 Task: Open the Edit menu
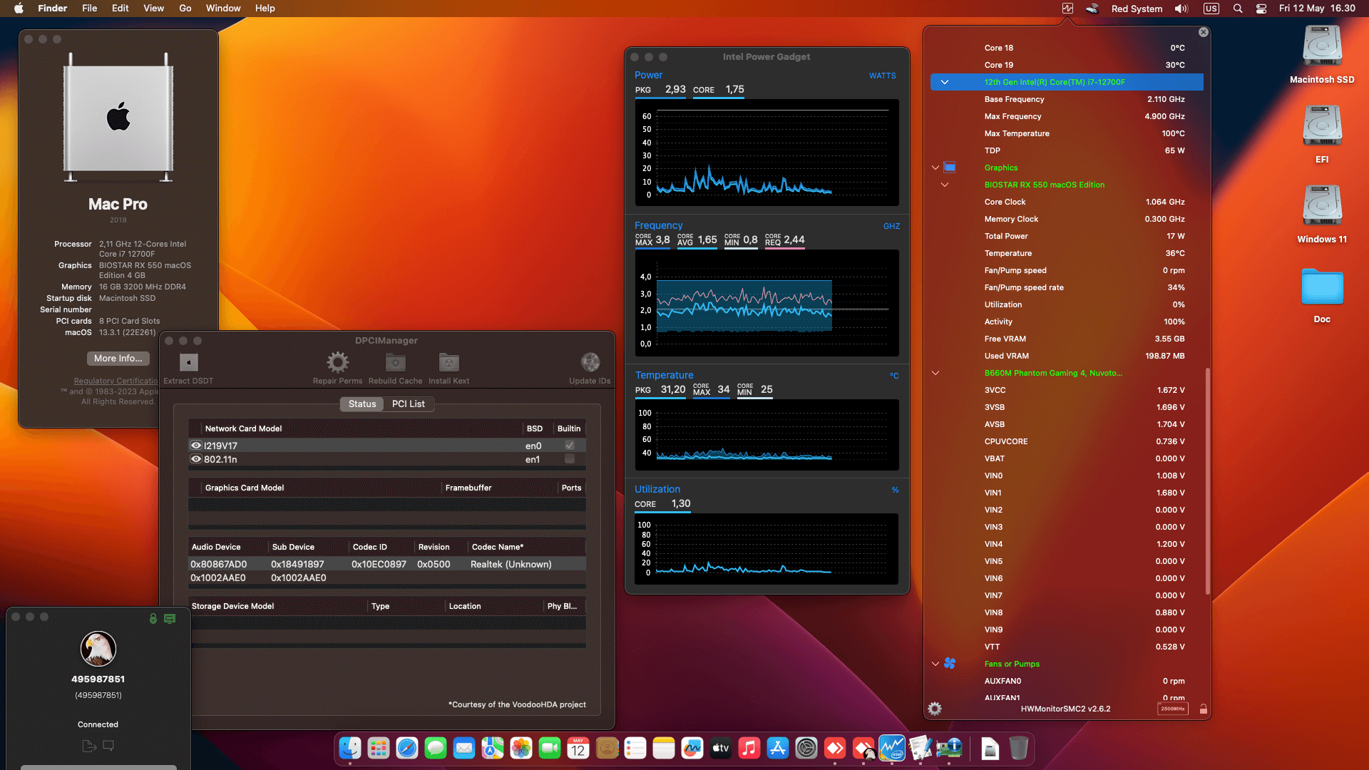(x=121, y=9)
